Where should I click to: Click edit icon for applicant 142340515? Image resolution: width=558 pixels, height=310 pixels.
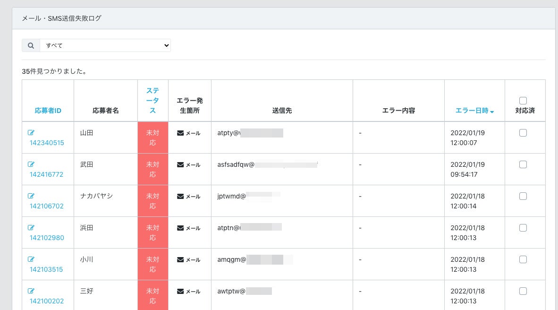click(x=31, y=133)
